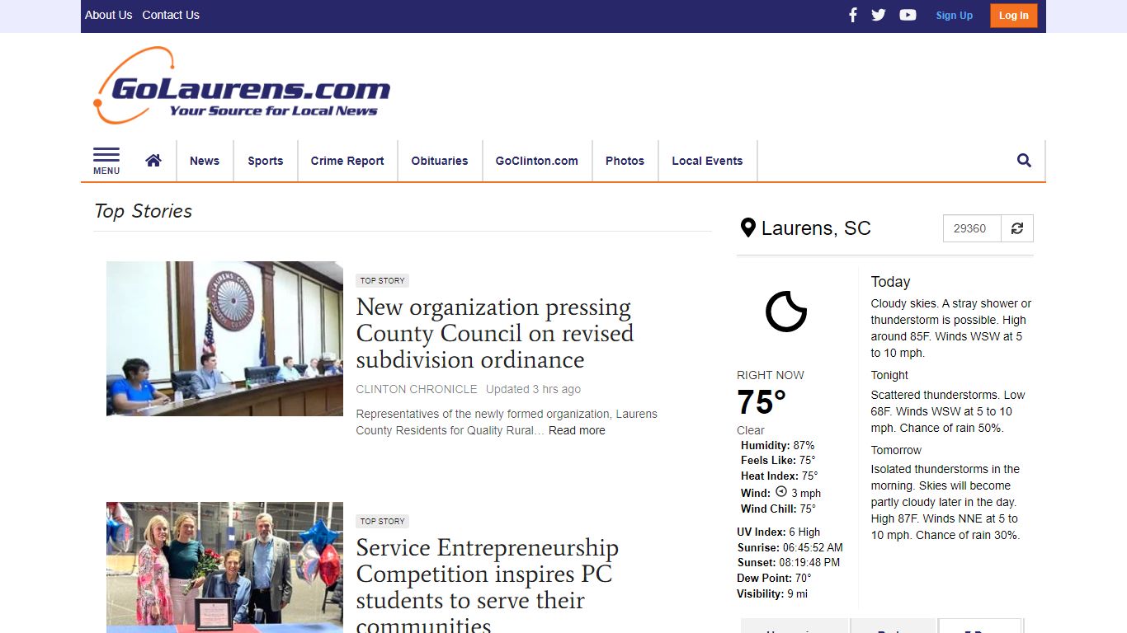Image resolution: width=1127 pixels, height=633 pixels.
Task: Click Read more on the County Council story
Action: click(x=577, y=430)
